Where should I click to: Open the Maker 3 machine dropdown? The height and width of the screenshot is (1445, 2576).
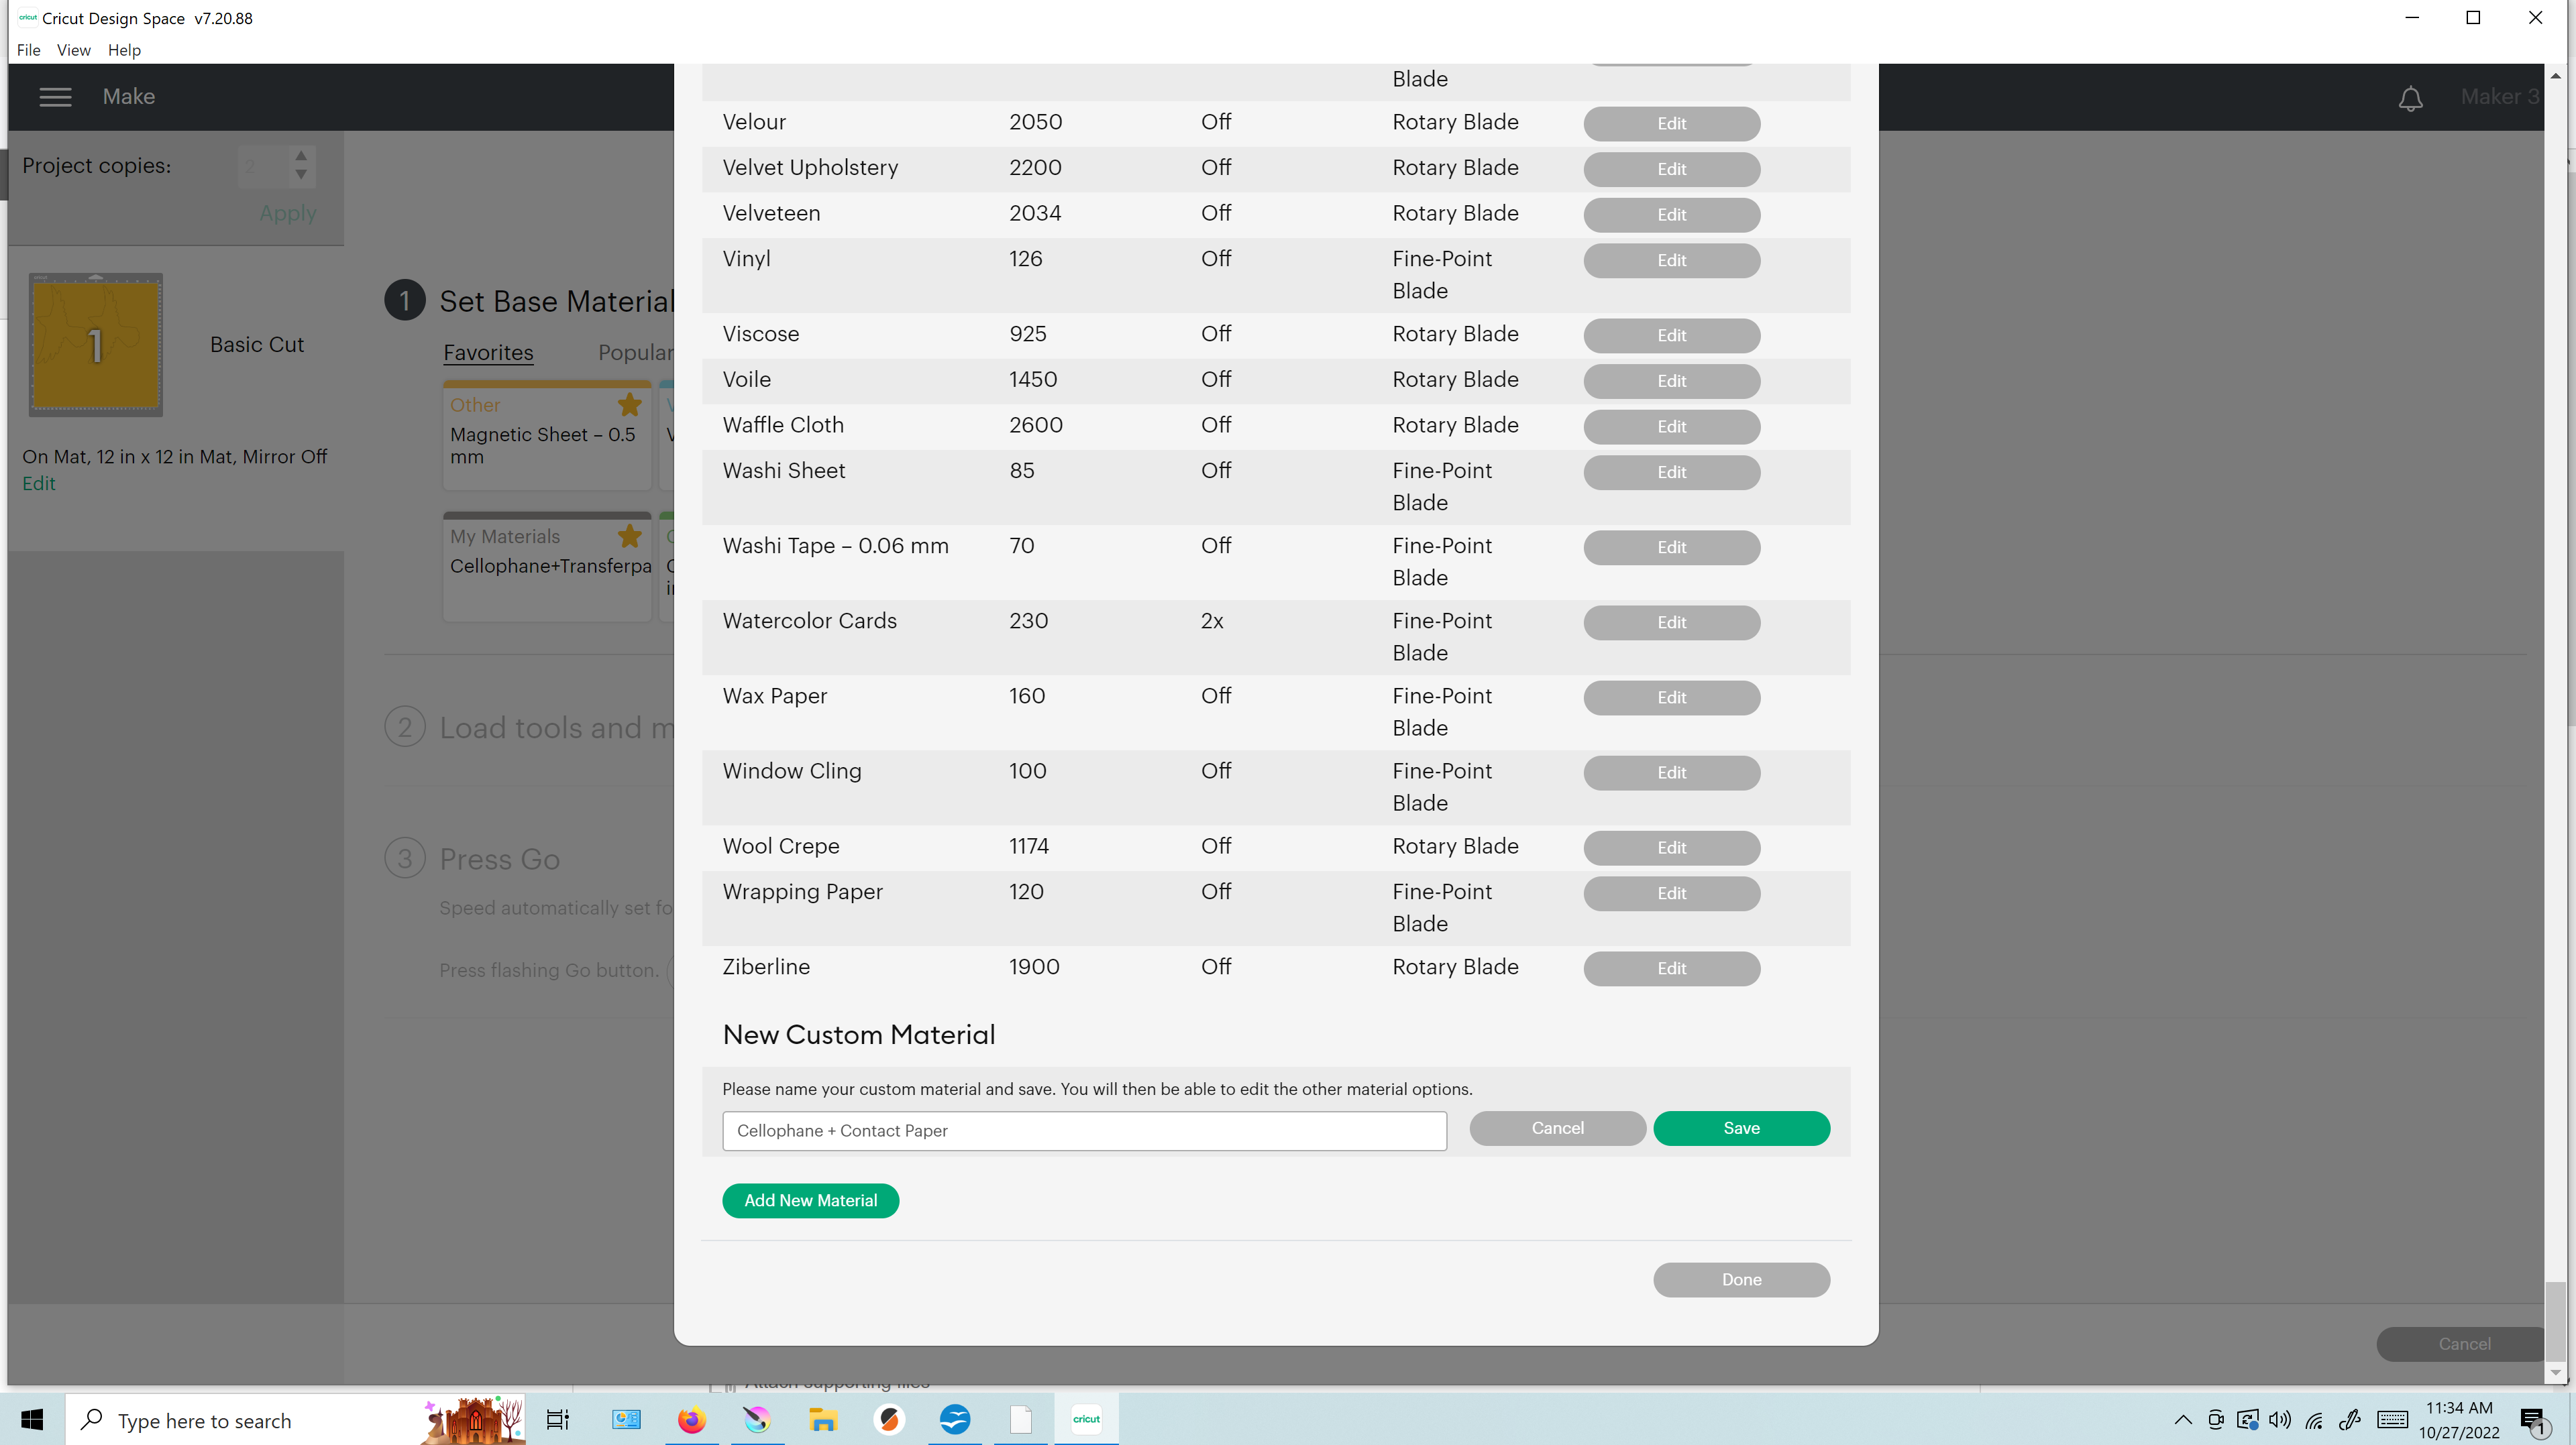2499,96
